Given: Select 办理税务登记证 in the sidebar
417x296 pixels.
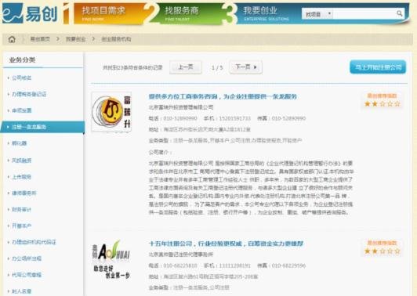Looking at the screenshot, I should tap(29, 94).
